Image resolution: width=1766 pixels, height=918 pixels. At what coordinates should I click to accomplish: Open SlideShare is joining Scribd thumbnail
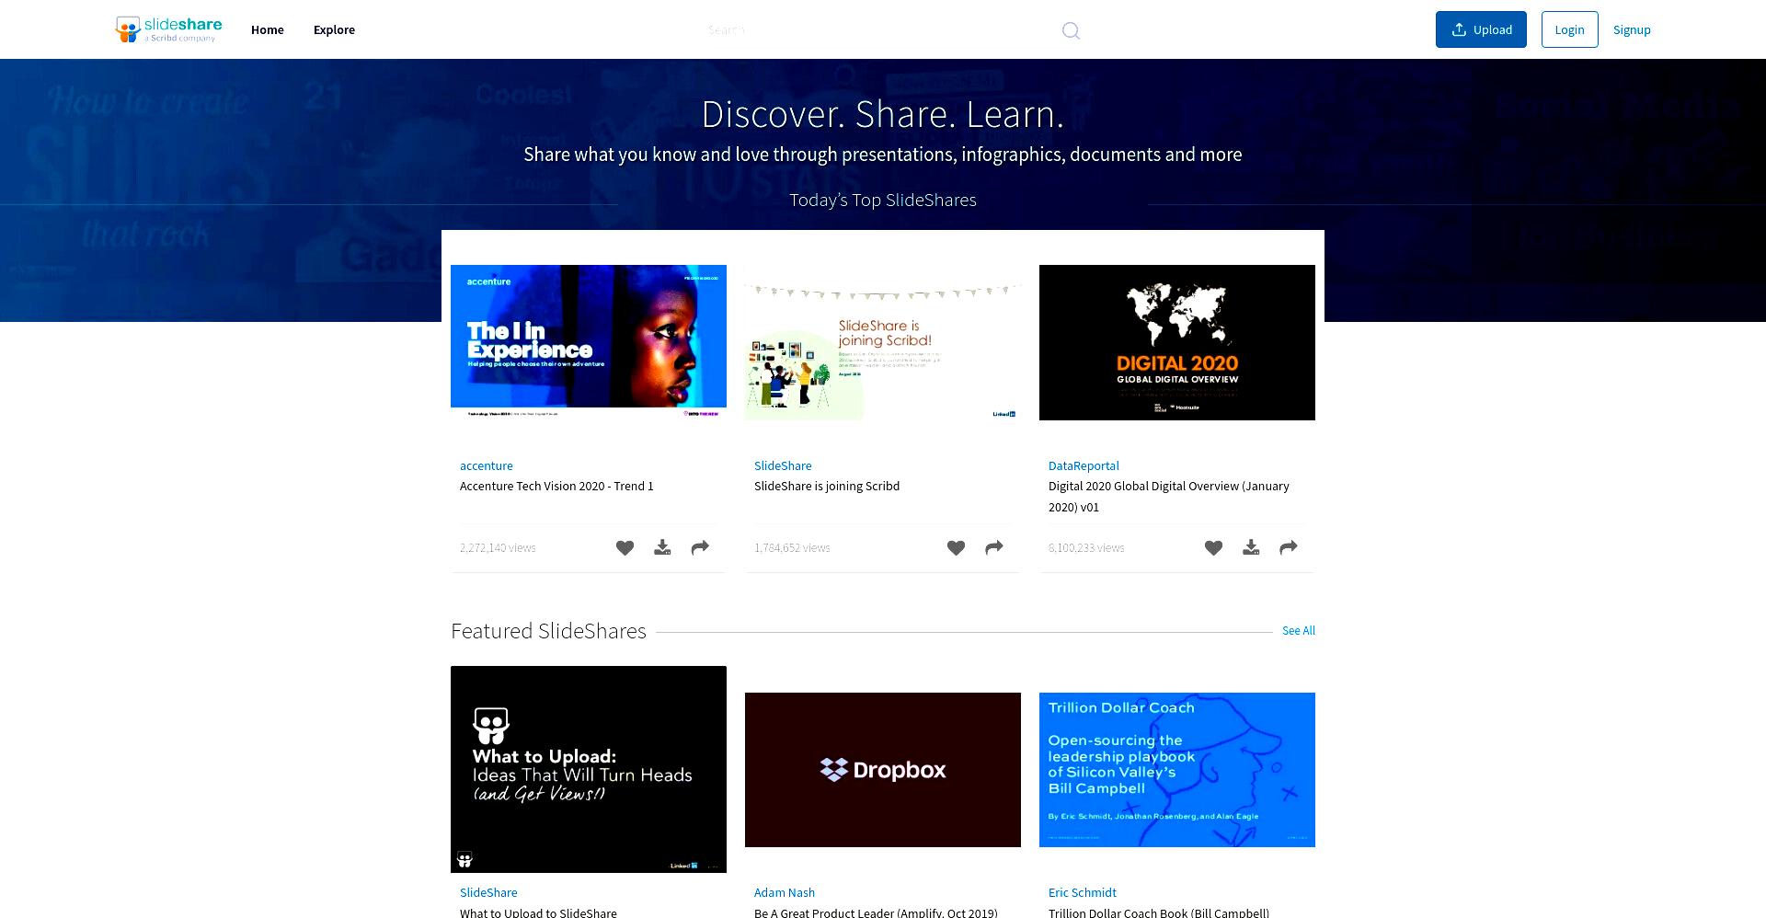[883, 342]
